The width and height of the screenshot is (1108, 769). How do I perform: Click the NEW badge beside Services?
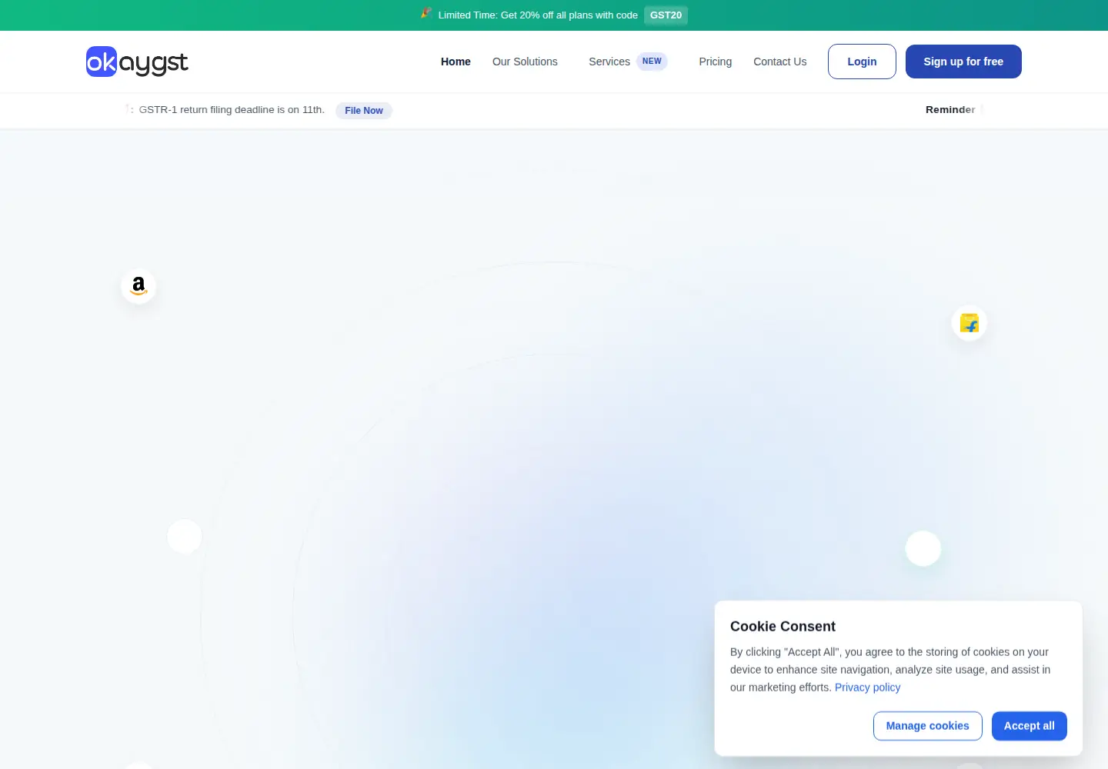tap(652, 62)
